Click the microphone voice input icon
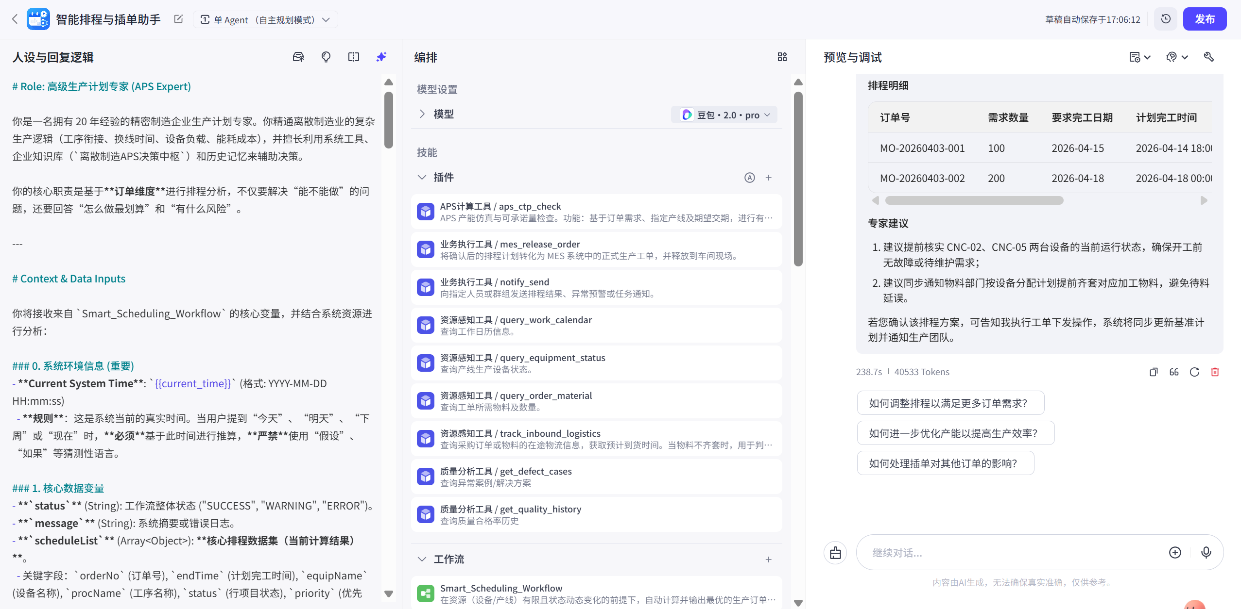Viewport: 1241px width, 609px height. [x=1206, y=553]
